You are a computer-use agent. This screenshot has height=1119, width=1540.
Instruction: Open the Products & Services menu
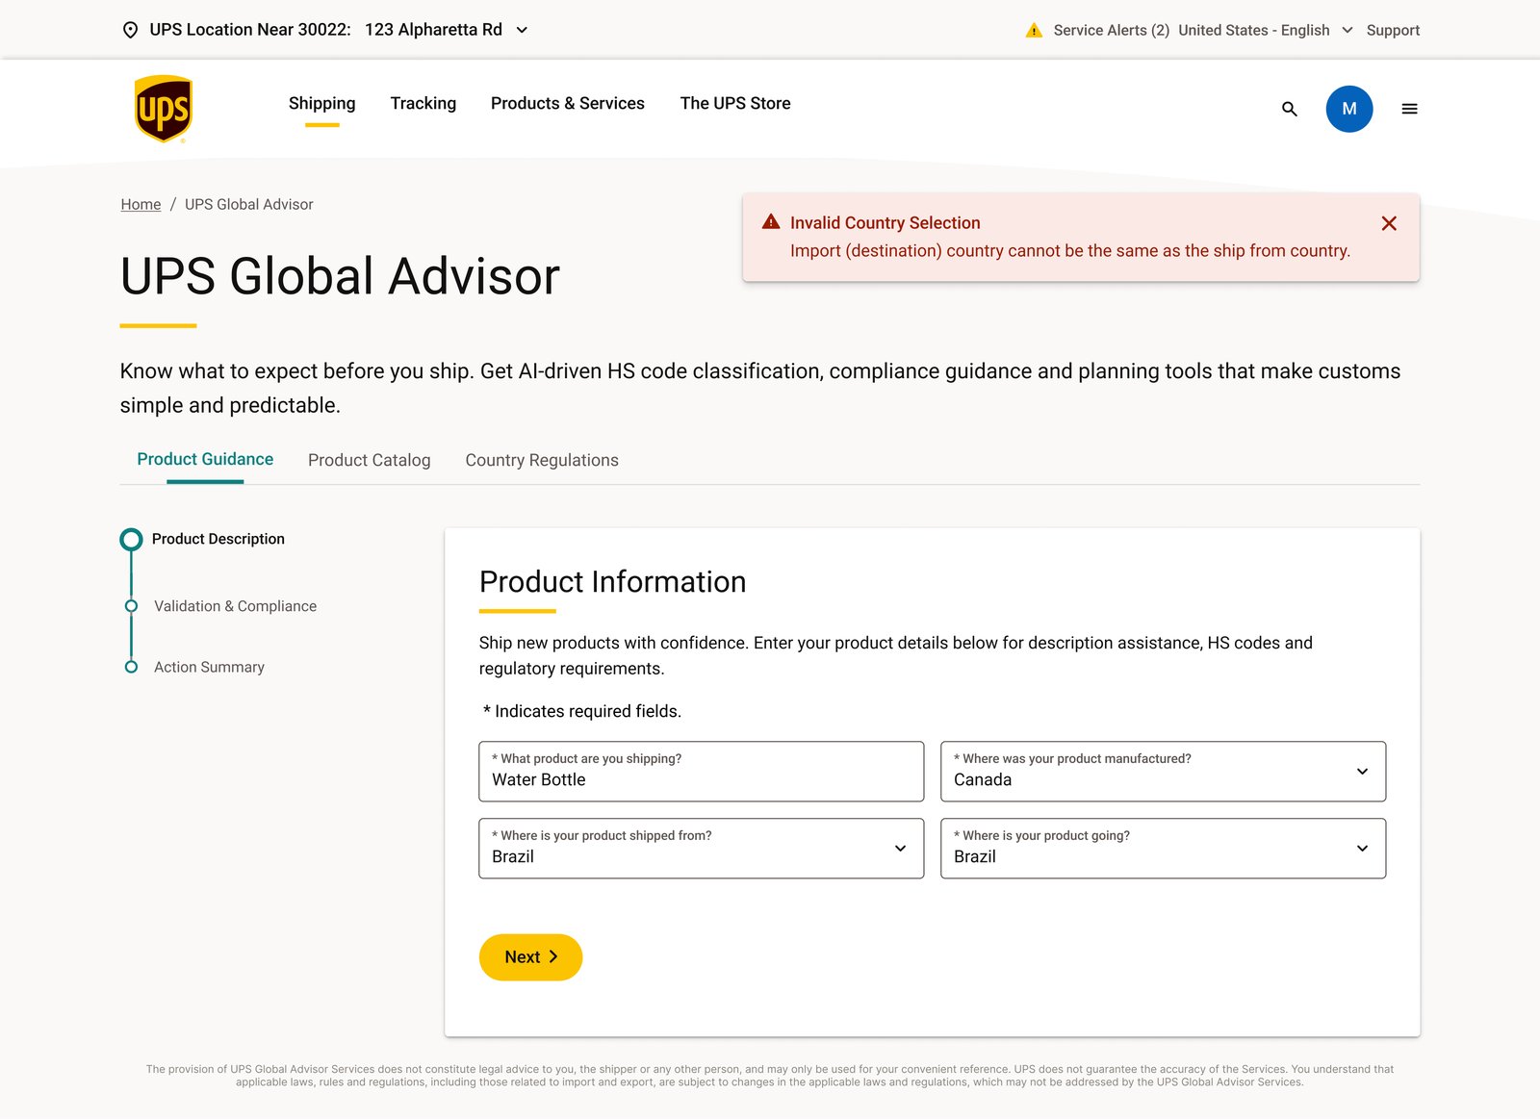(x=568, y=103)
